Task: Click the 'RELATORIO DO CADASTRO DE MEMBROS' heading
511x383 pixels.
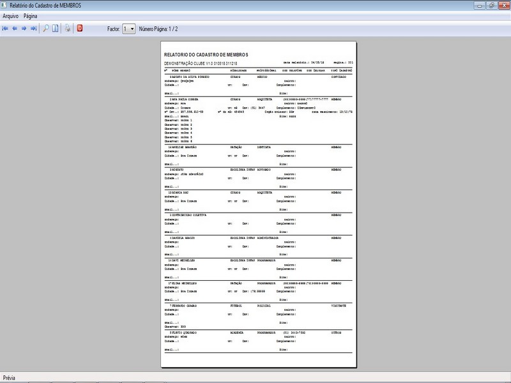Action: point(206,55)
